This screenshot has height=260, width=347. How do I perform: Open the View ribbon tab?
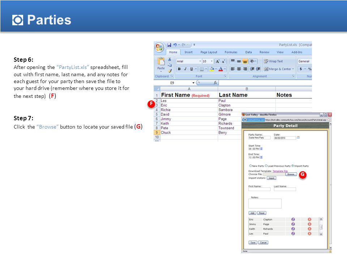(x=280, y=52)
